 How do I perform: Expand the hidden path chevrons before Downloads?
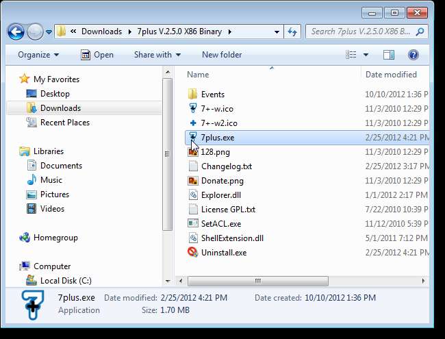pyautogui.click(x=73, y=32)
